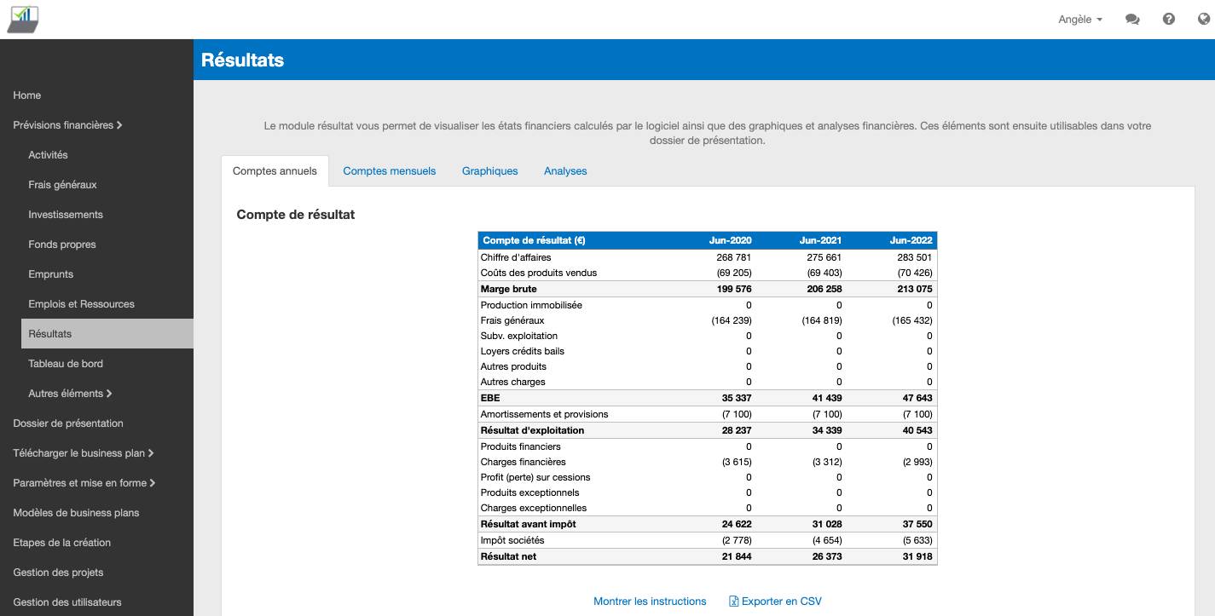Image resolution: width=1215 pixels, height=616 pixels.
Task: Open Tableau de bord page
Action: pyautogui.click(x=66, y=364)
